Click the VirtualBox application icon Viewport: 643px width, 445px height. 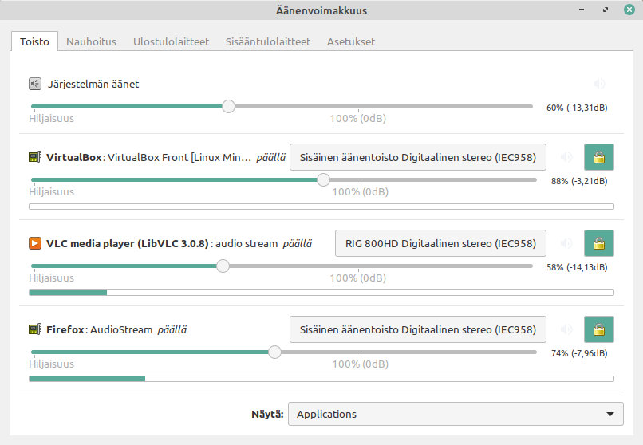35,157
